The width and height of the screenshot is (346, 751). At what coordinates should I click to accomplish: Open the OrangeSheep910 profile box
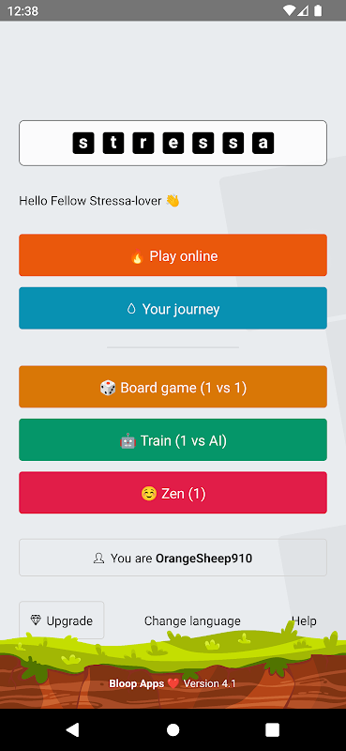173,558
